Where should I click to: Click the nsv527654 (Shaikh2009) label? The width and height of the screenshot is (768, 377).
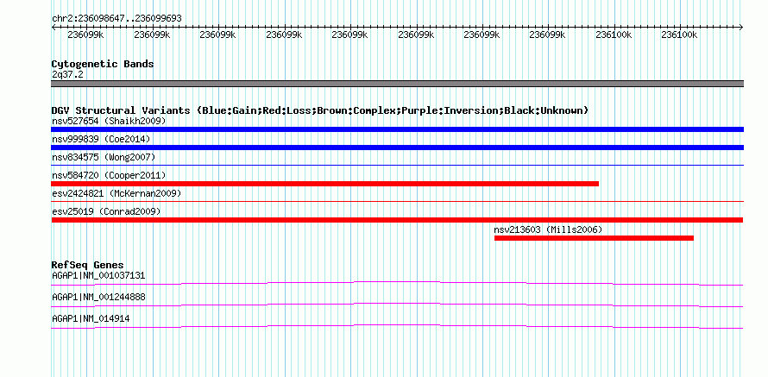pos(109,121)
